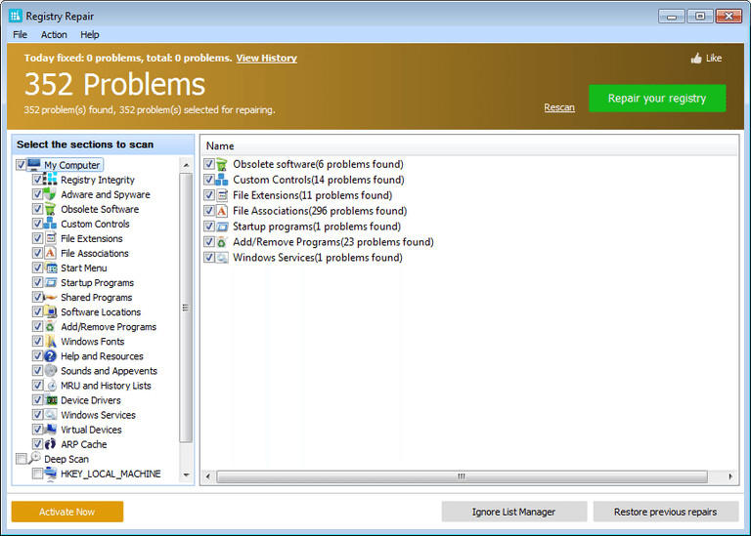Click the Custom Controls icon in the tree
The image size is (751, 536).
[x=50, y=224]
